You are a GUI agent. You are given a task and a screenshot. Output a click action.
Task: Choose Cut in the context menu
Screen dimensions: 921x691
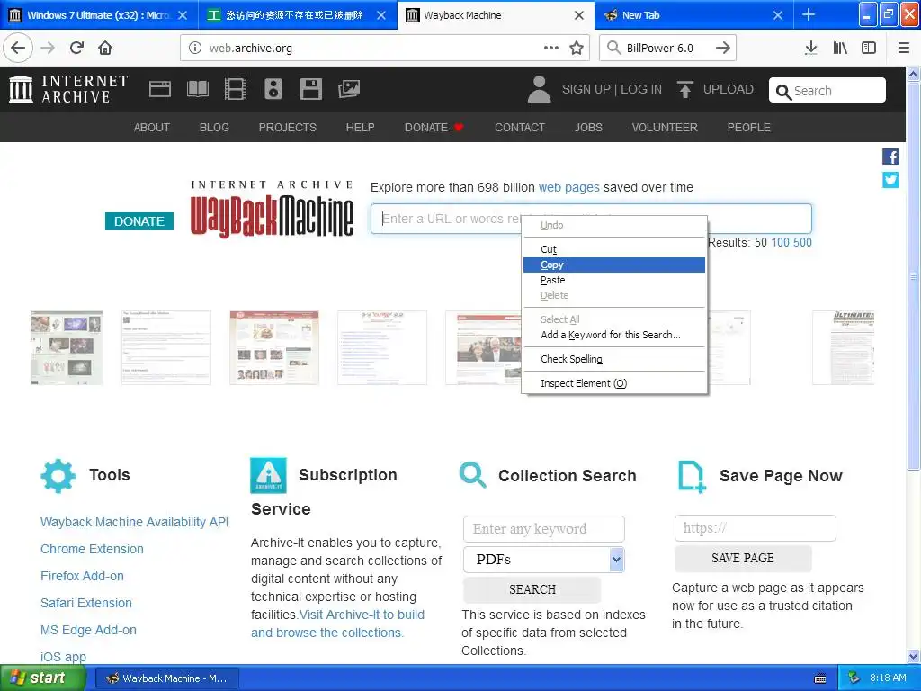point(614,250)
